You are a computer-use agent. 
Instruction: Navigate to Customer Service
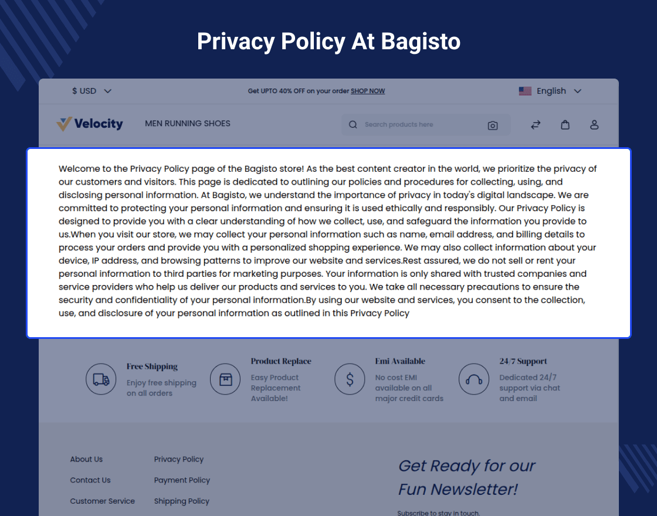pos(103,501)
